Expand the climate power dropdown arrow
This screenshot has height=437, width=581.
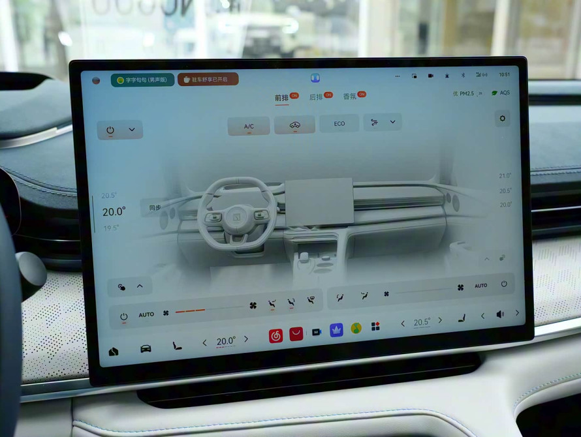coord(132,130)
